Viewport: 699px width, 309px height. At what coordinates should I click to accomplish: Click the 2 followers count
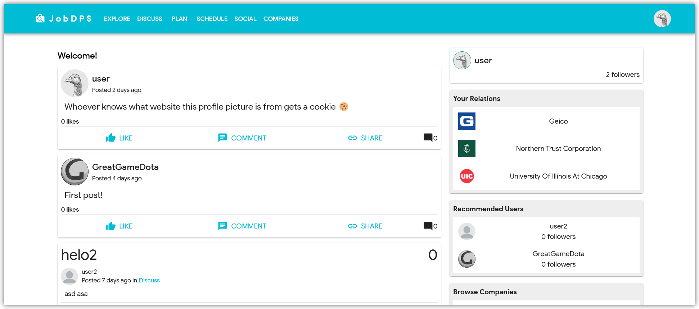pyautogui.click(x=623, y=74)
